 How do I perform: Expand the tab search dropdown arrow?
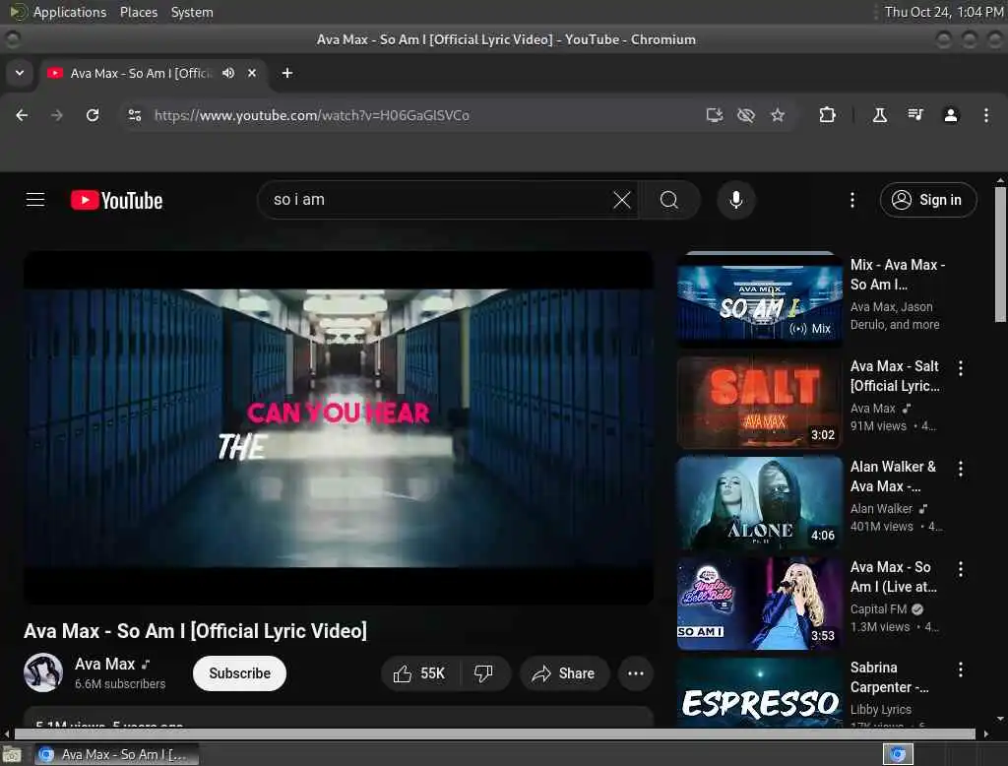[20, 73]
